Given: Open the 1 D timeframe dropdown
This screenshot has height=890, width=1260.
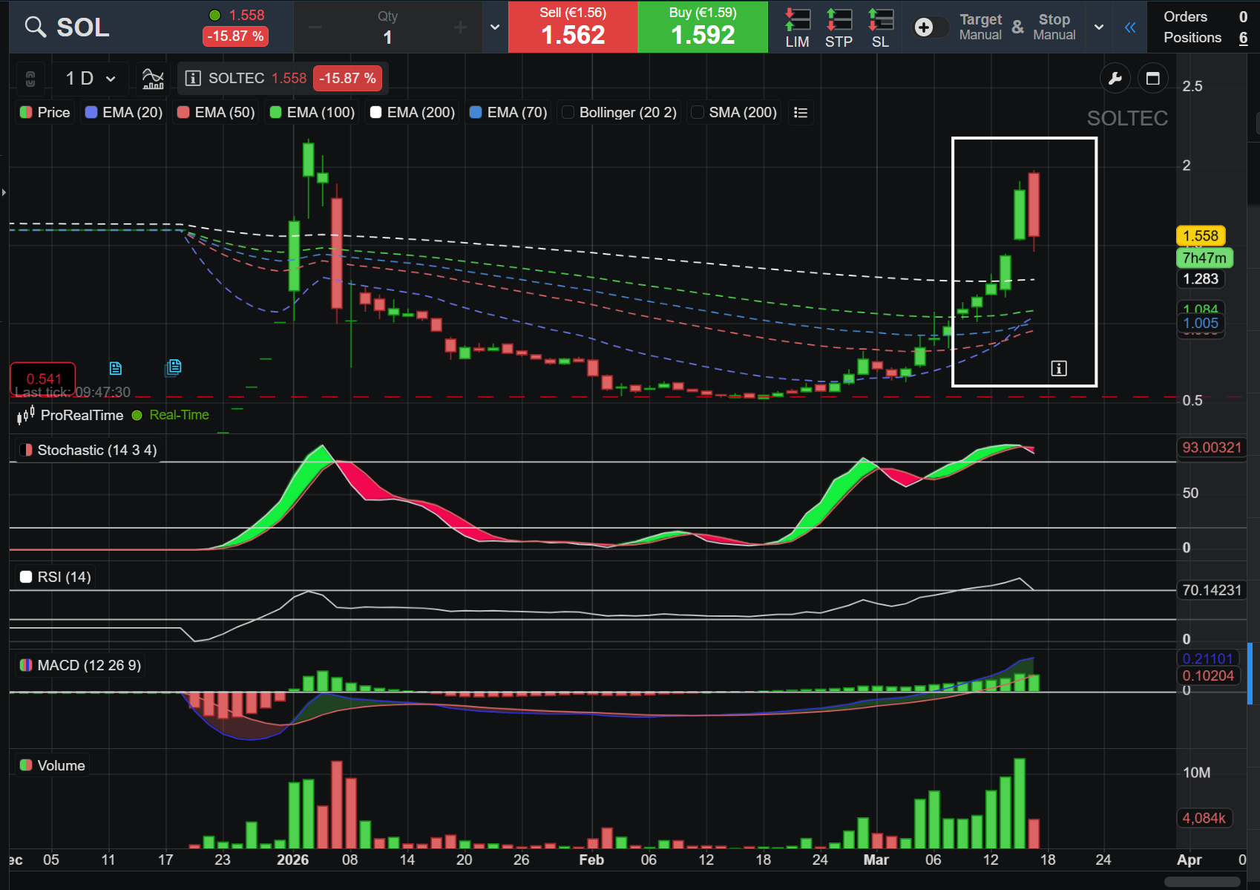Looking at the screenshot, I should [91, 78].
